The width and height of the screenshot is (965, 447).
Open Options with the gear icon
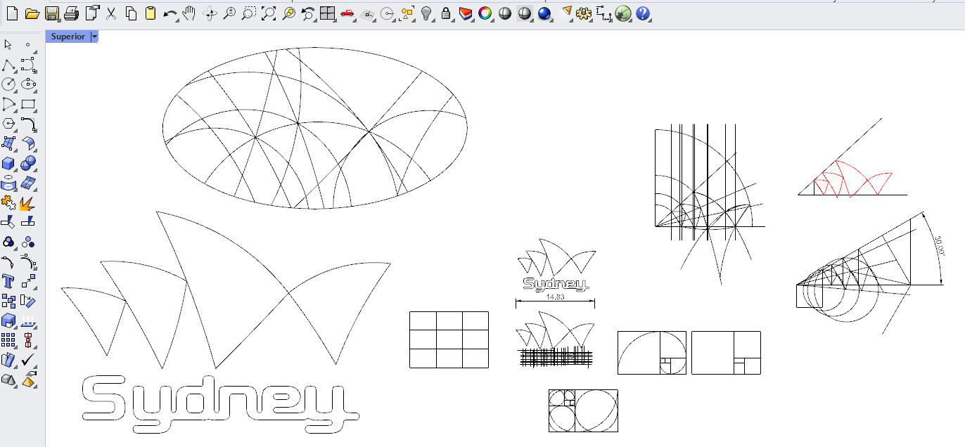tap(584, 13)
